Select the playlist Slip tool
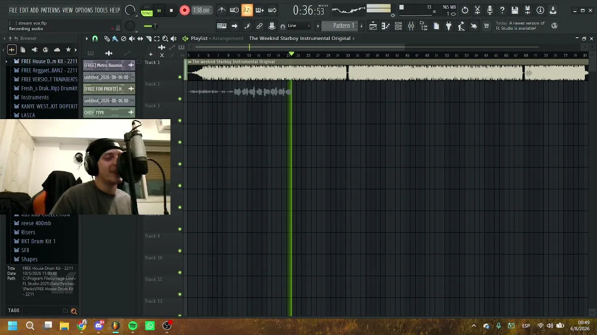 coord(140,39)
